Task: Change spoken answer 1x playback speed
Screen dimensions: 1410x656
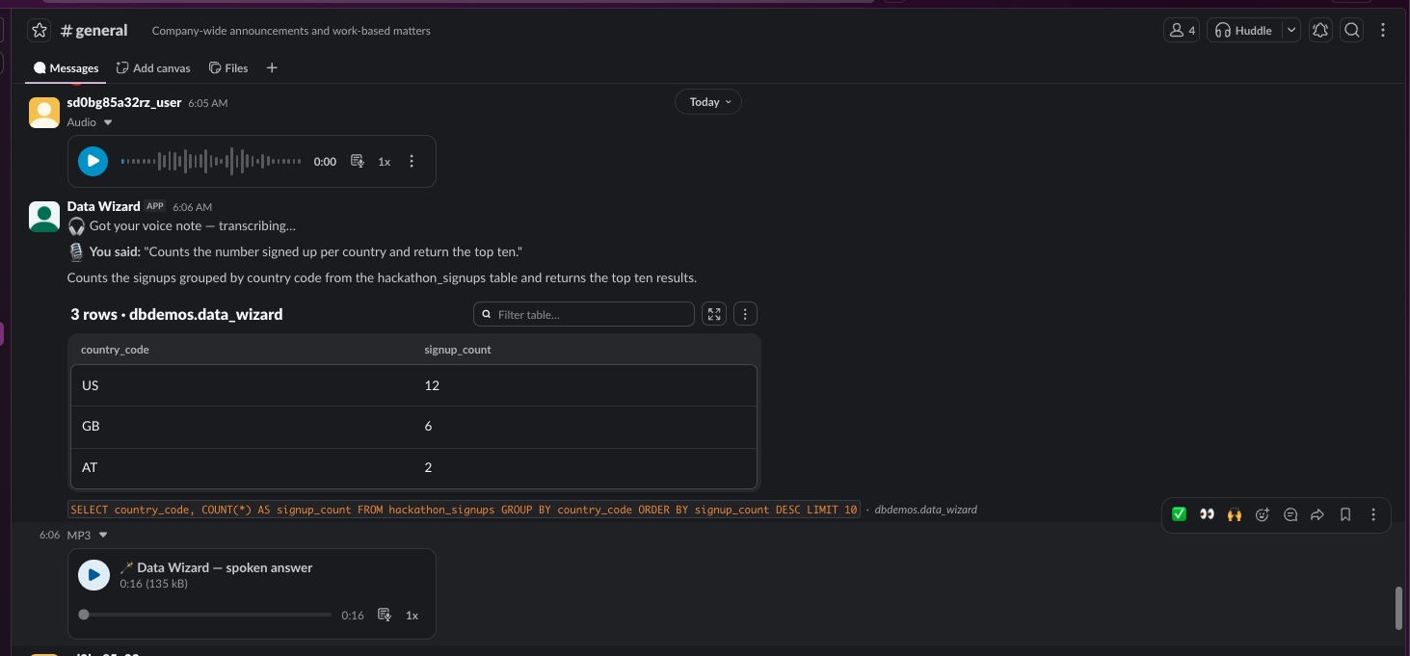Action: [x=412, y=615]
